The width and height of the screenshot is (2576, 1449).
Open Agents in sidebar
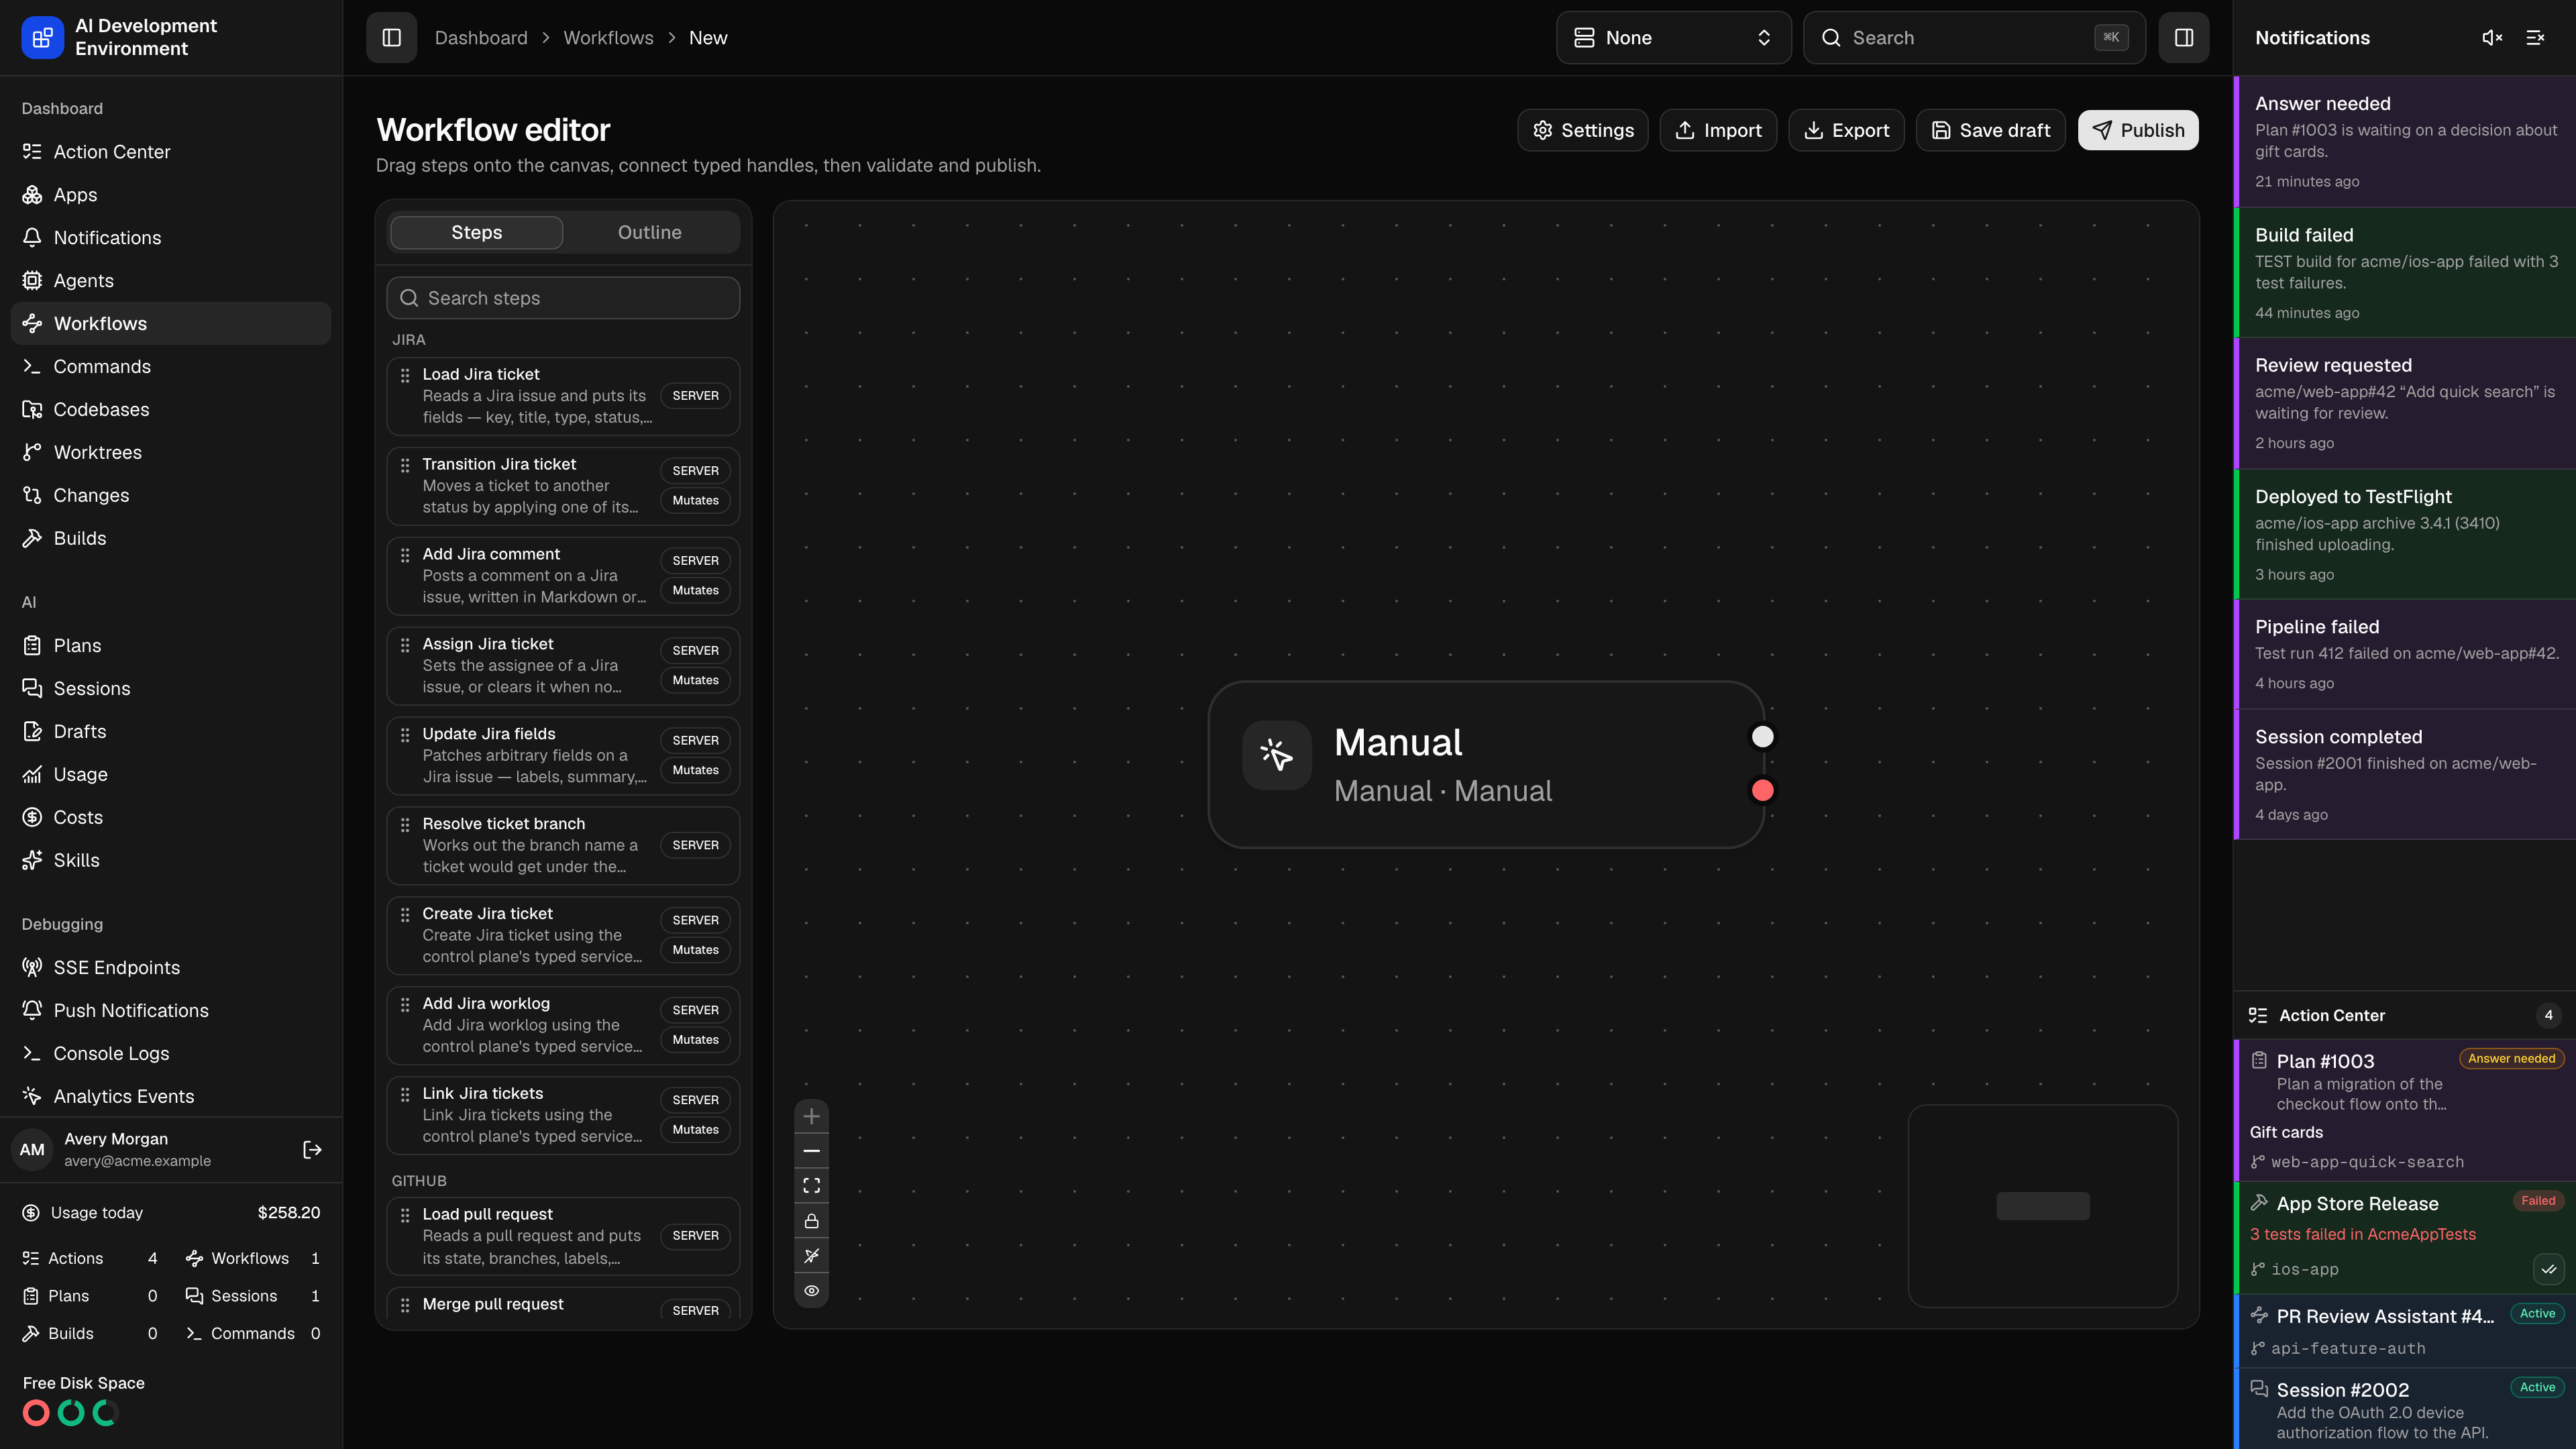171,281
